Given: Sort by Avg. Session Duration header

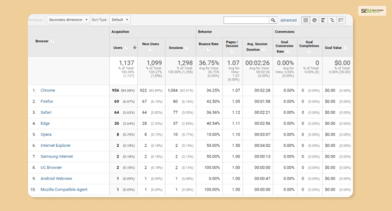Looking at the screenshot, I should [x=257, y=47].
